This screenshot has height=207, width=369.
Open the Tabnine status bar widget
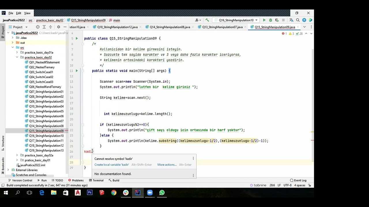point(258,185)
